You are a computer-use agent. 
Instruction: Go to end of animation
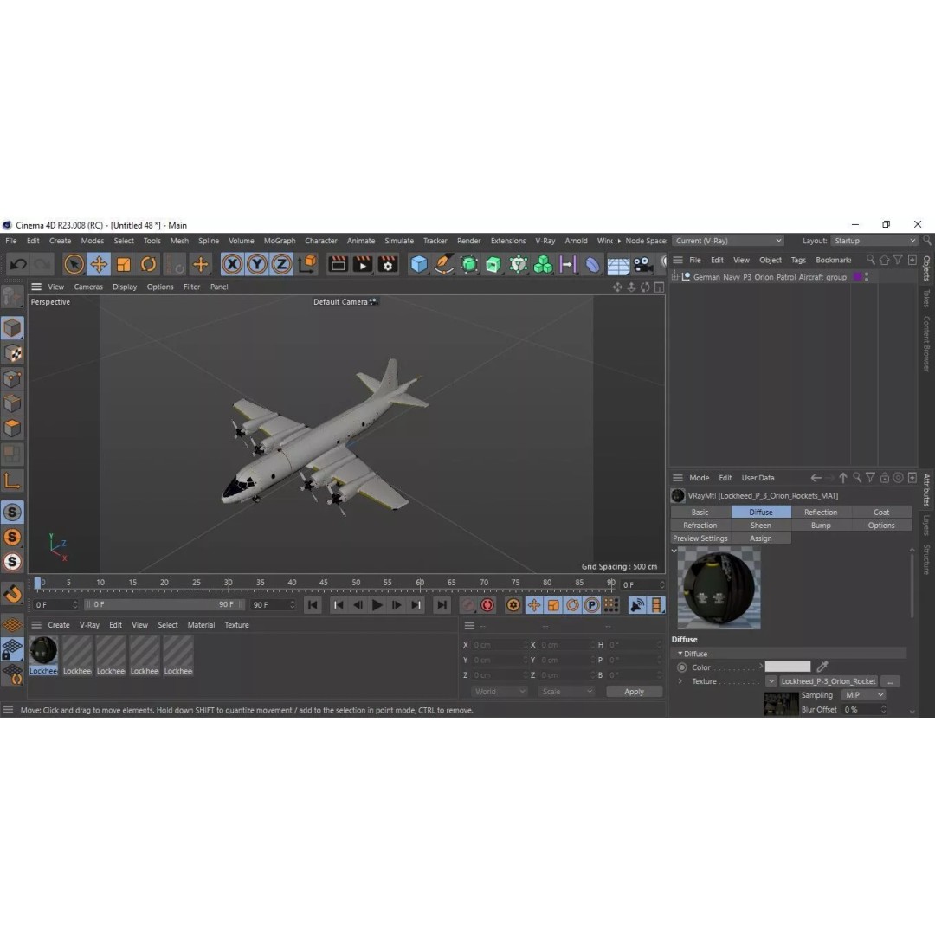[442, 605]
